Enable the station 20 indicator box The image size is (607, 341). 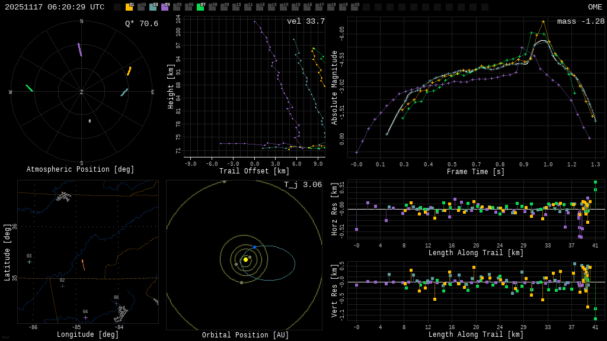[354, 7]
